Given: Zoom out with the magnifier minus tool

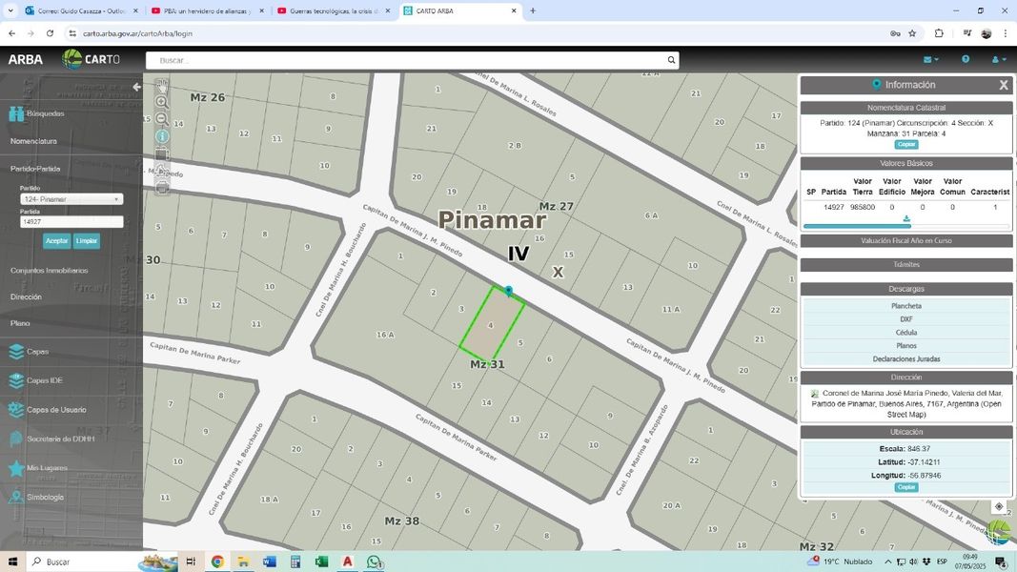Looking at the screenshot, I should 162,118.
